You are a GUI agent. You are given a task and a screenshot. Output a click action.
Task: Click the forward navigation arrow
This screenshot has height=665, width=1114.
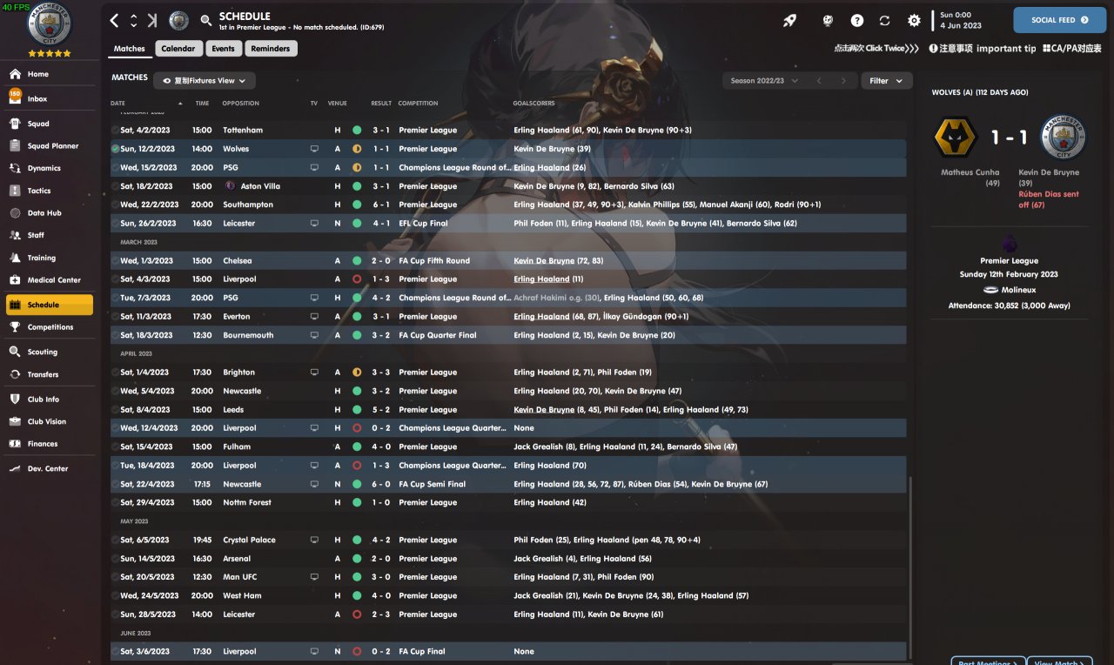pos(152,20)
